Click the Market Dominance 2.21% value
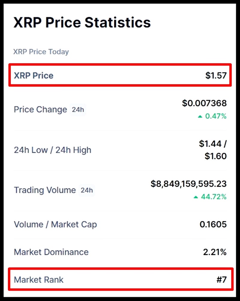 pyautogui.click(x=215, y=252)
